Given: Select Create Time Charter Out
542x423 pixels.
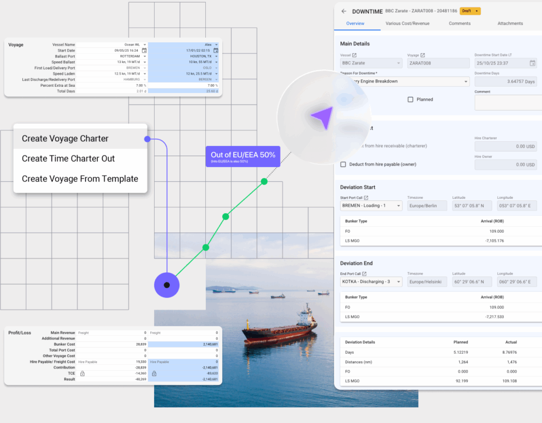Looking at the screenshot, I should (x=68, y=159).
